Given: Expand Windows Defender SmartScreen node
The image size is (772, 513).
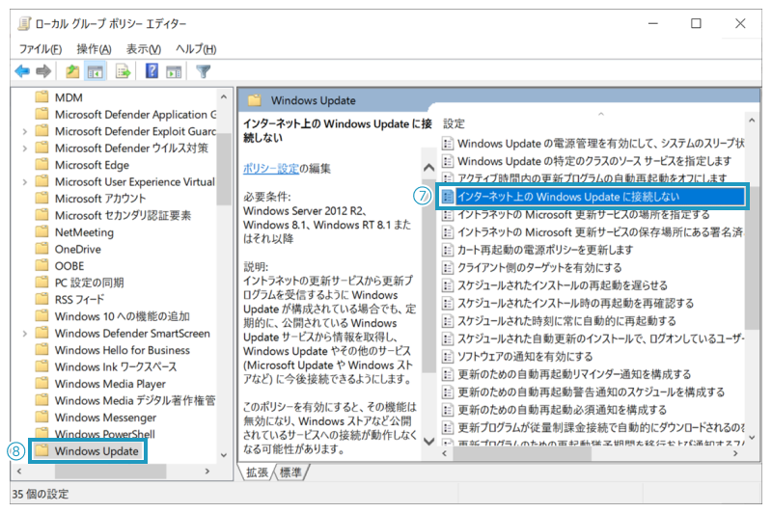Looking at the screenshot, I should click(25, 334).
